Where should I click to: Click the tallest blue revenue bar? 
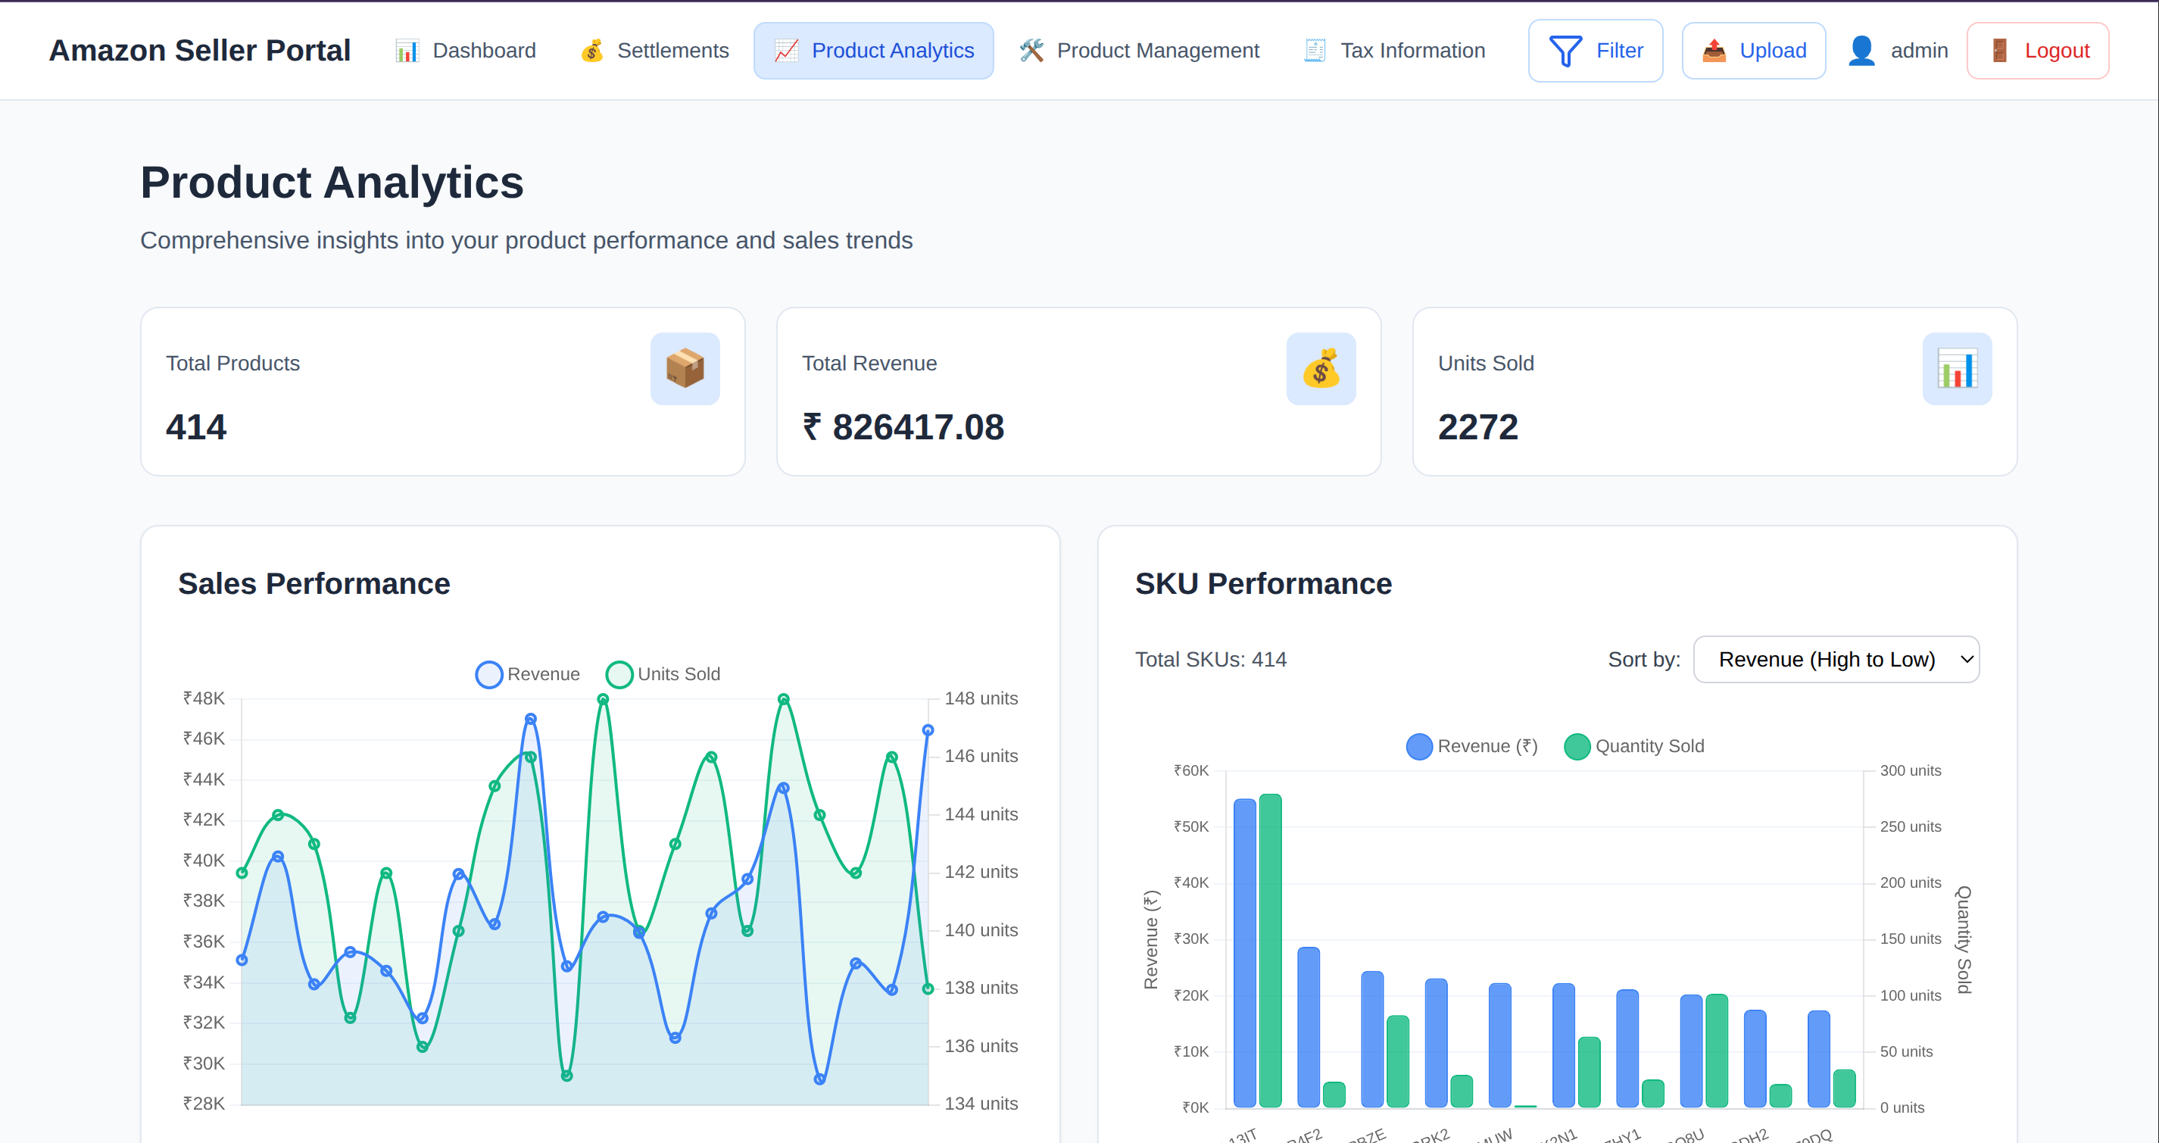click(x=1245, y=953)
